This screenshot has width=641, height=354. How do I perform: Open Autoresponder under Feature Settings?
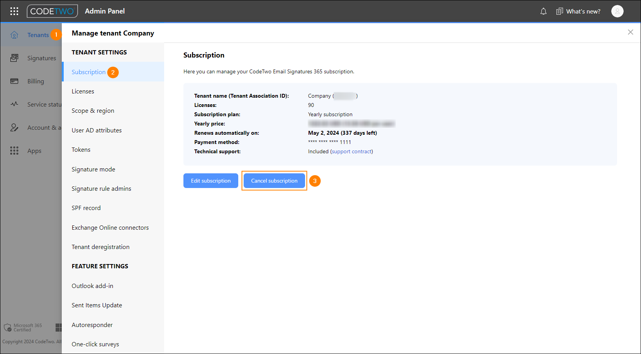tap(92, 325)
